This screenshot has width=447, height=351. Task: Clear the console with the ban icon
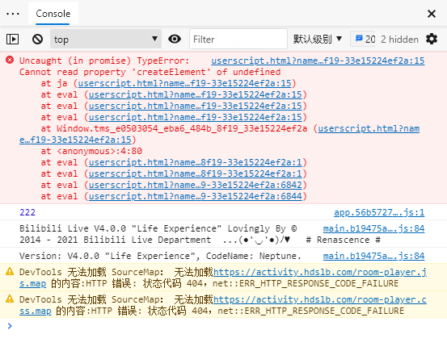(37, 39)
